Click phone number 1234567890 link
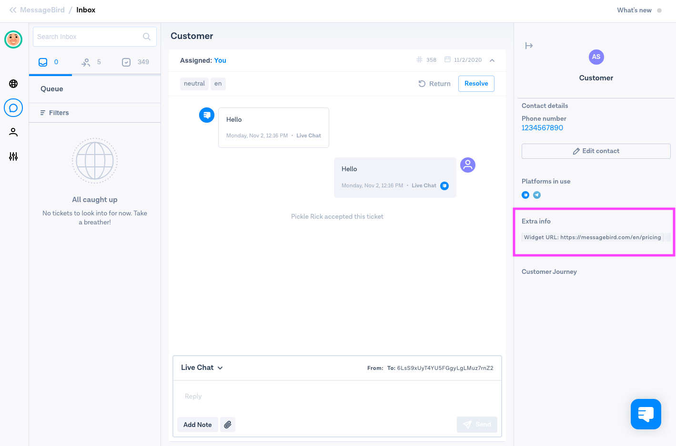The image size is (676, 446). pos(542,128)
